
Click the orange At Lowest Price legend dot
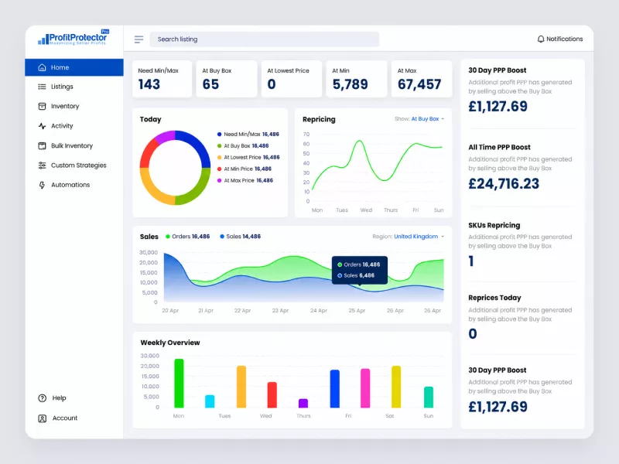[x=219, y=158]
